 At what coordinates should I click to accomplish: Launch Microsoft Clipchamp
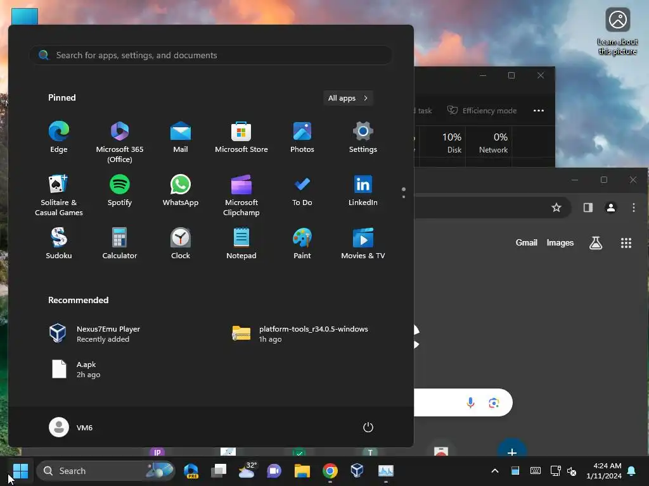(x=241, y=195)
